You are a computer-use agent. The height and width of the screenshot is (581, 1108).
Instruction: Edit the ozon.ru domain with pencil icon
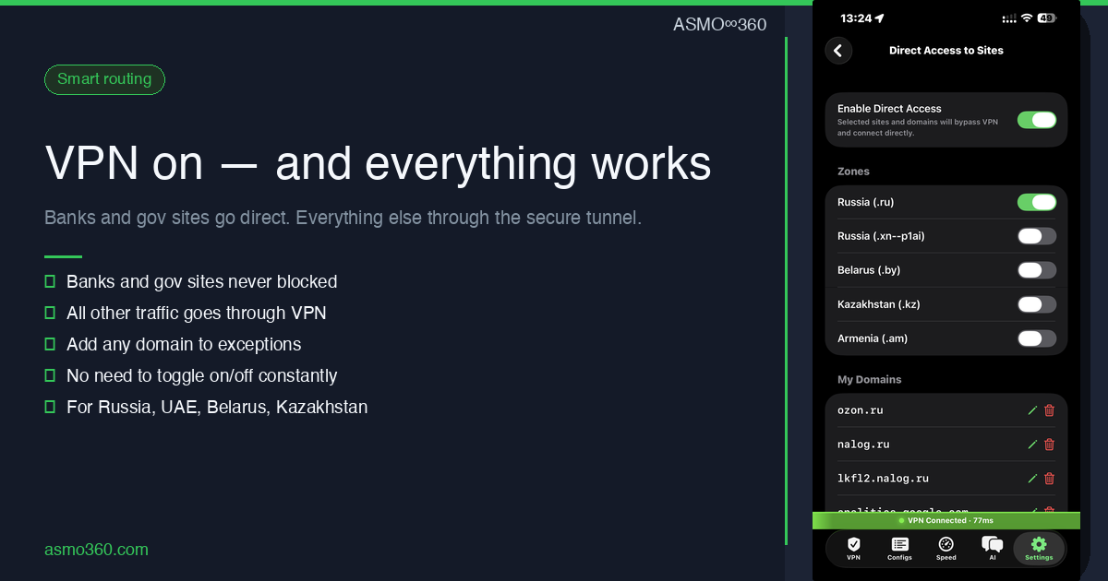tap(1032, 410)
